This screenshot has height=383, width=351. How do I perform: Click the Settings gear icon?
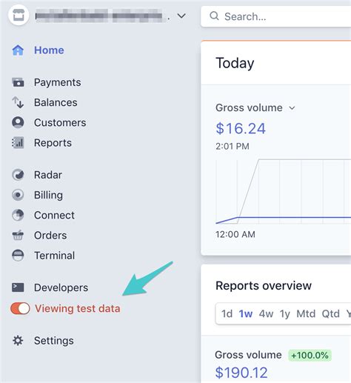[18, 341]
